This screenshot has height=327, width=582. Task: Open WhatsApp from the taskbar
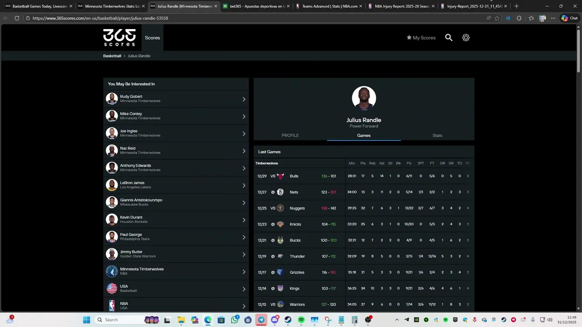(x=235, y=320)
